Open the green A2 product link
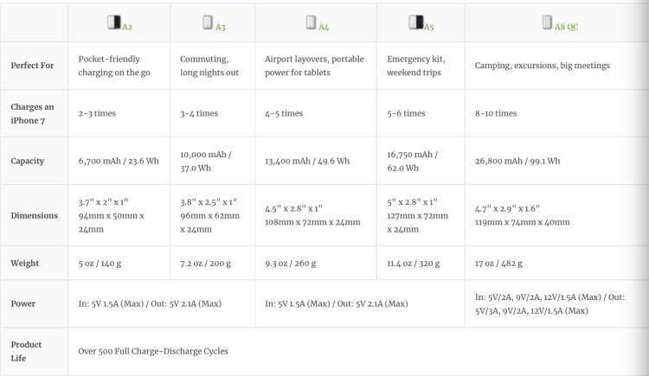 click(127, 27)
